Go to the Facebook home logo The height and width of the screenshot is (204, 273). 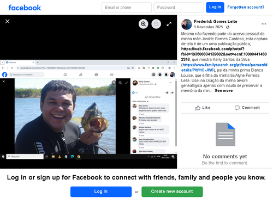click(25, 8)
